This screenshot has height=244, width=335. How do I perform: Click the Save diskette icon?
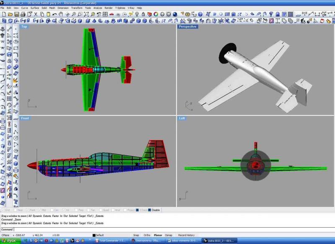click(x=16, y=14)
